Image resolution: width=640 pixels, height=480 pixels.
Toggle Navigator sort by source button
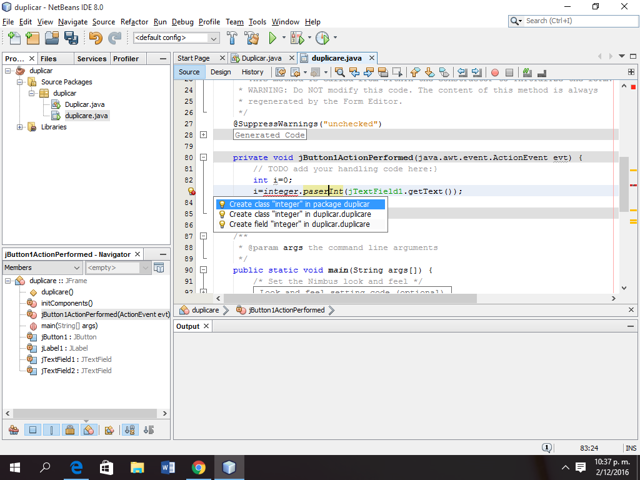click(149, 430)
